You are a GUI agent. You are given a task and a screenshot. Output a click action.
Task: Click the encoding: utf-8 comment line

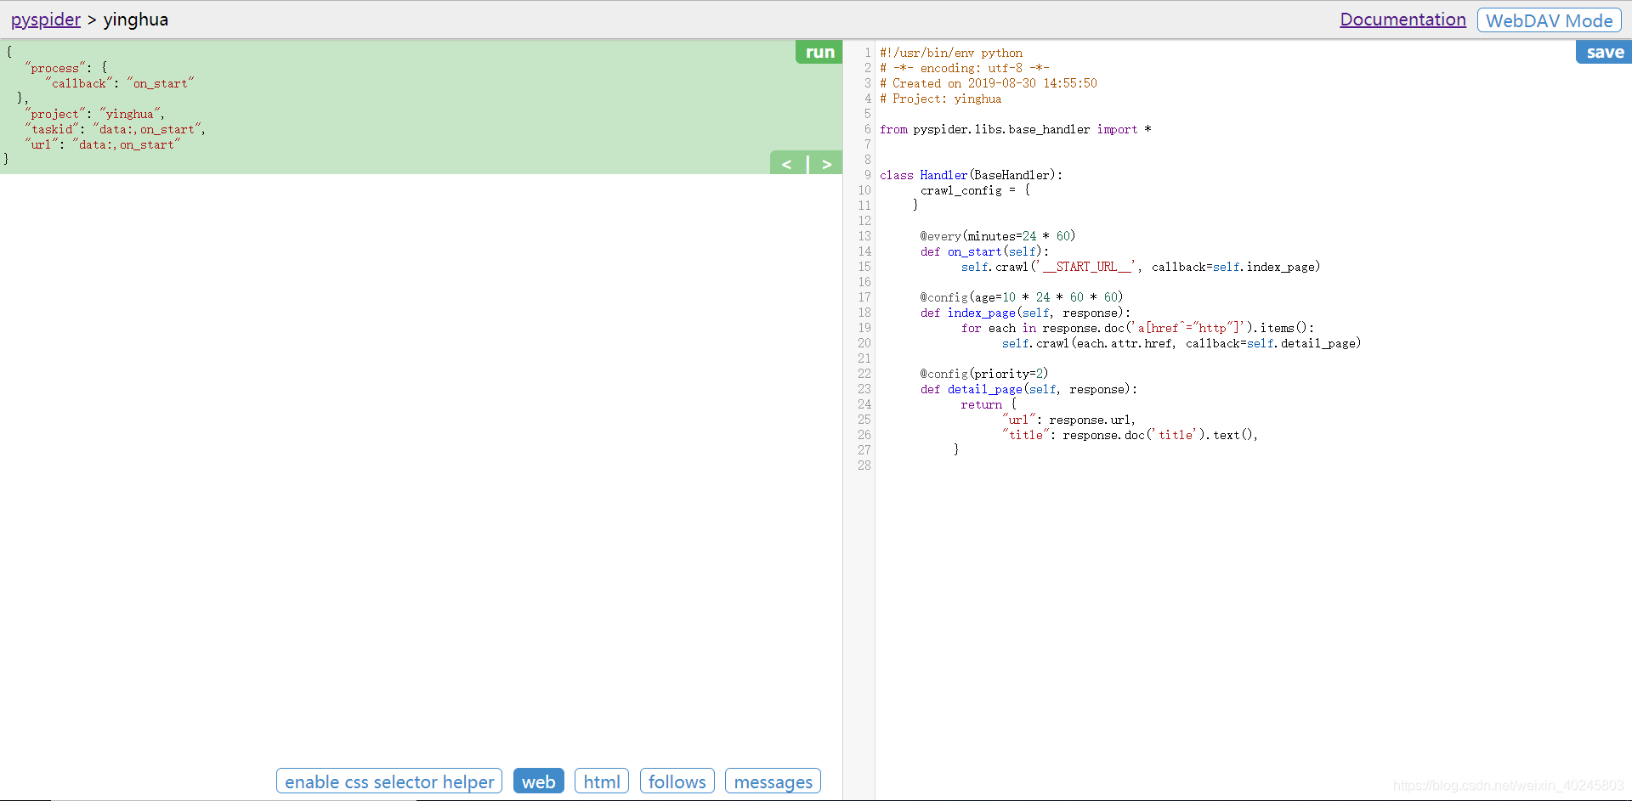[965, 68]
